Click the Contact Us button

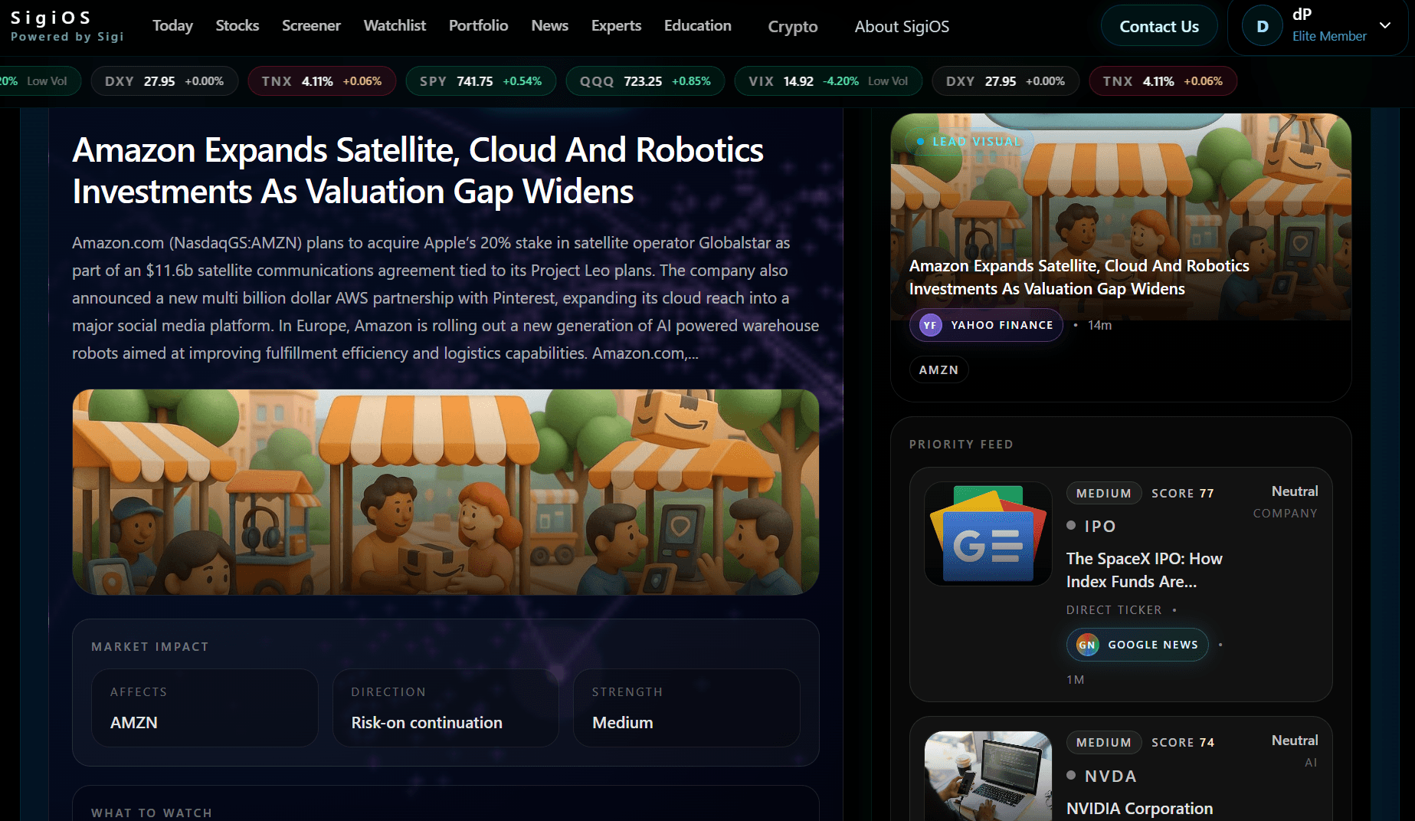coord(1158,26)
